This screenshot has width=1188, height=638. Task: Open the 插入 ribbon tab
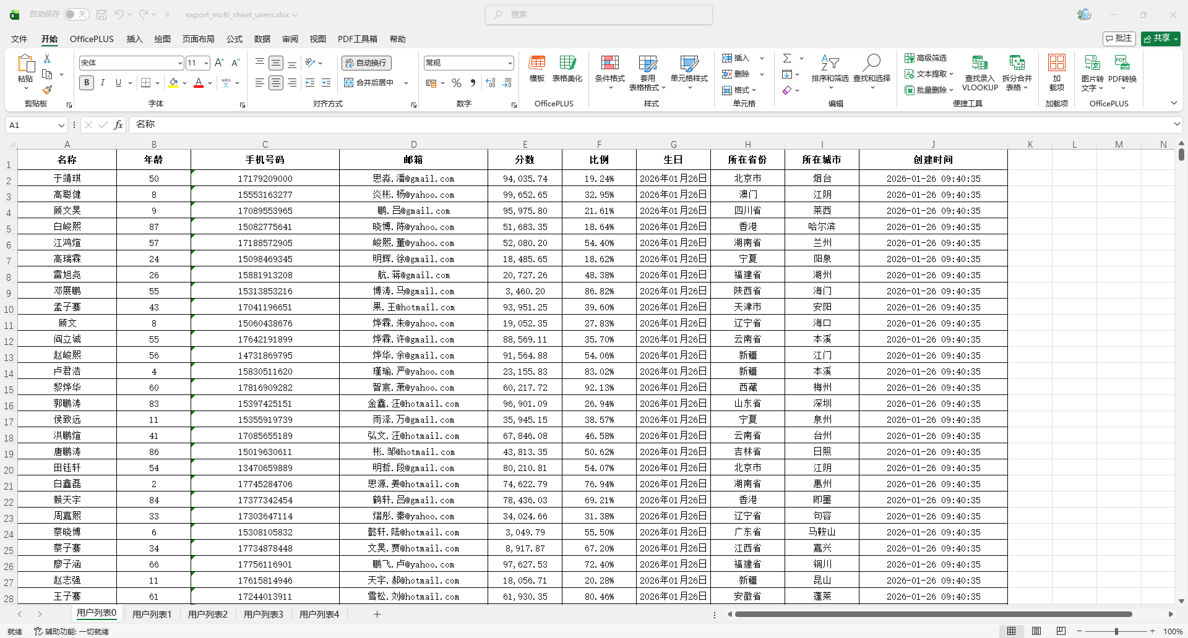134,39
